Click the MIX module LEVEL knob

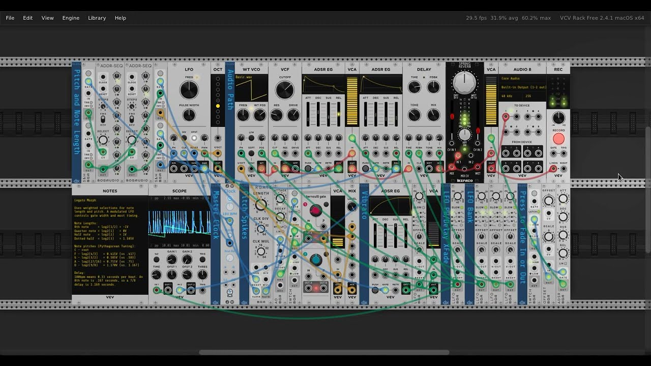pyautogui.click(x=352, y=207)
